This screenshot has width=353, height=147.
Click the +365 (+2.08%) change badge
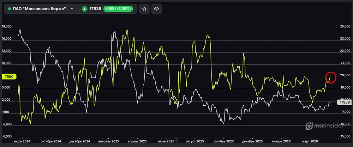click(118, 9)
